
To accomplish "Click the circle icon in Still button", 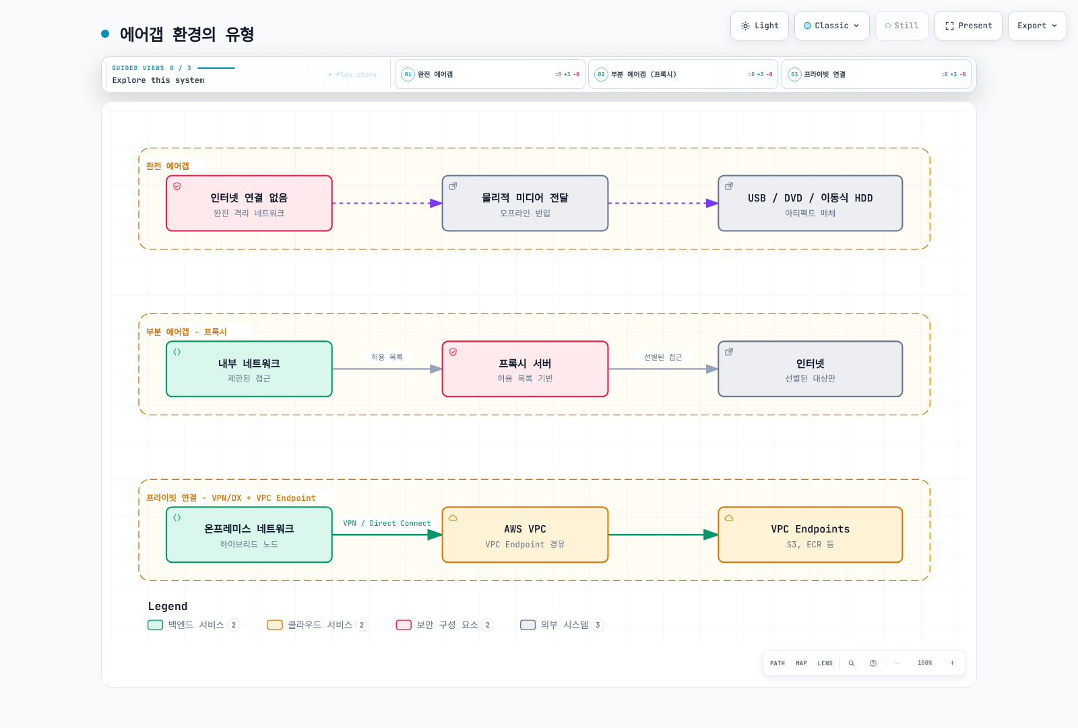I will point(888,26).
